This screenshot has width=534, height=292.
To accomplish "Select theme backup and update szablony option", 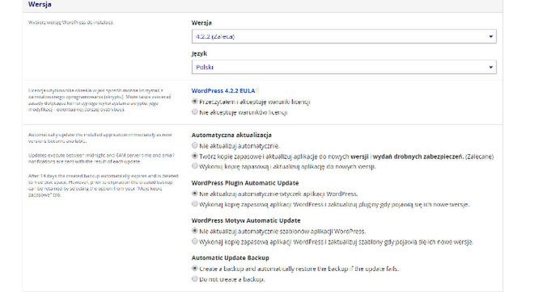I will pos(195,241).
